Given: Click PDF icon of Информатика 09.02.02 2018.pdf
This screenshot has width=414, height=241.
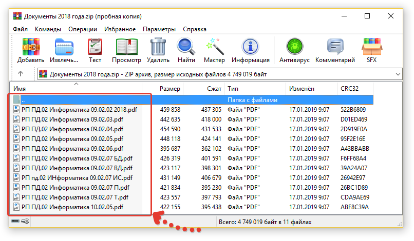Looking at the screenshot, I should (x=16, y=109).
